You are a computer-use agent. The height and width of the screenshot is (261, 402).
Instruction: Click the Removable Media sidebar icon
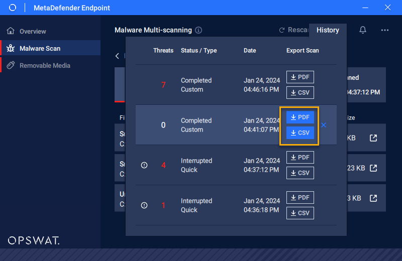click(11, 65)
